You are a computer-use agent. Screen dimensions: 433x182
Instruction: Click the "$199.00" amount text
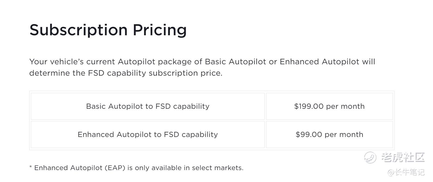click(x=309, y=106)
